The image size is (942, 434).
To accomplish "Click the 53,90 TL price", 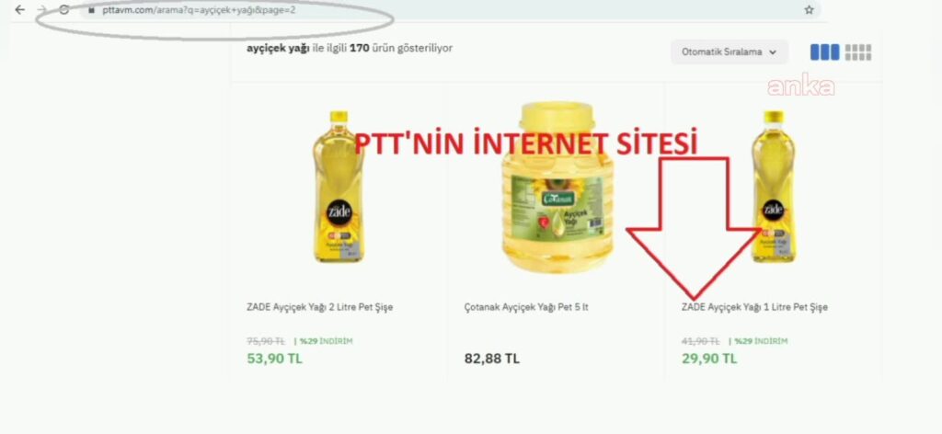I will click(274, 359).
